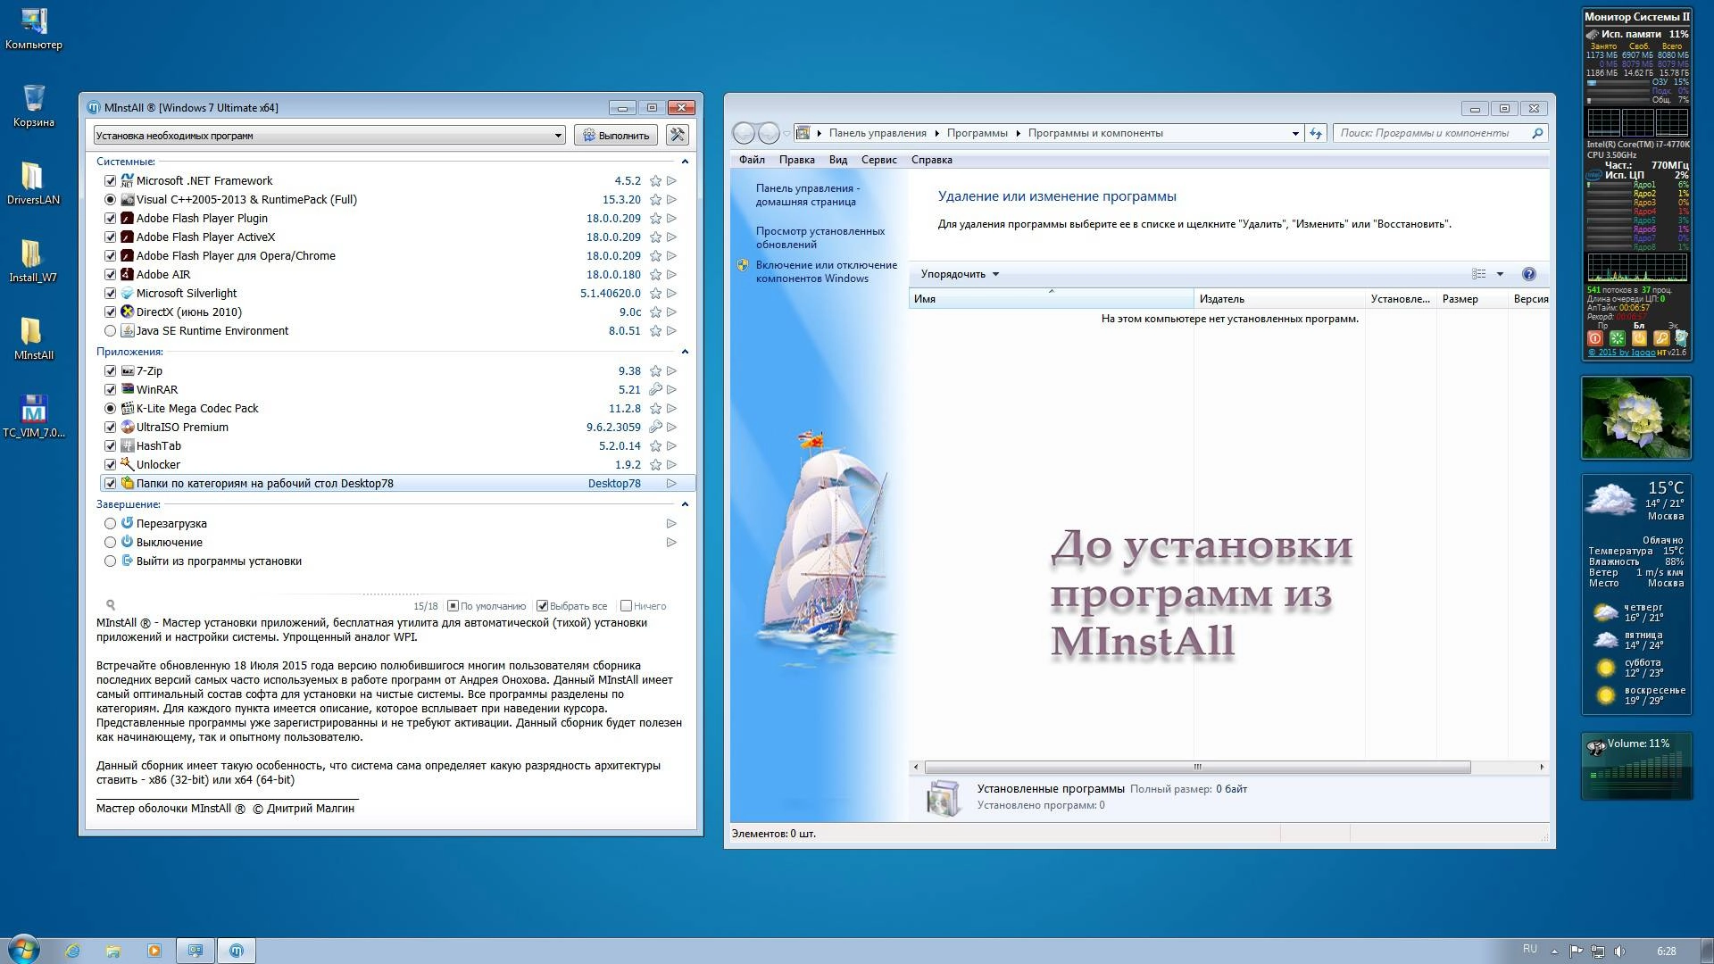Screen dimensions: 1714x964
Task: Click play arrow in Unlocker row
Action: coord(671,465)
